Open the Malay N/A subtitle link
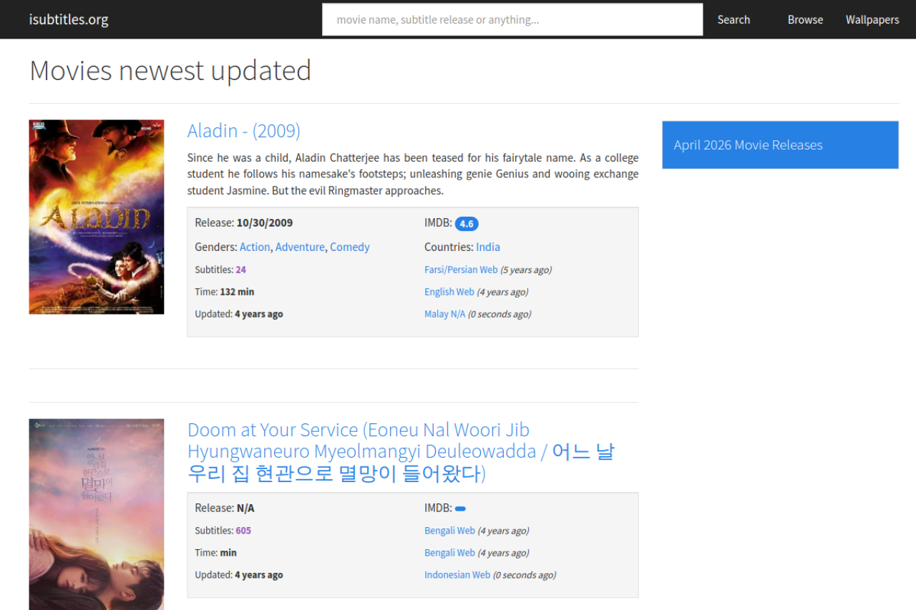 tap(444, 314)
